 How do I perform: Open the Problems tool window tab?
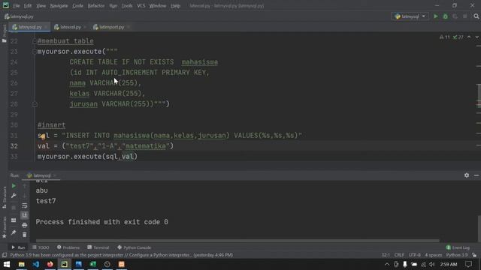[x=68, y=247]
